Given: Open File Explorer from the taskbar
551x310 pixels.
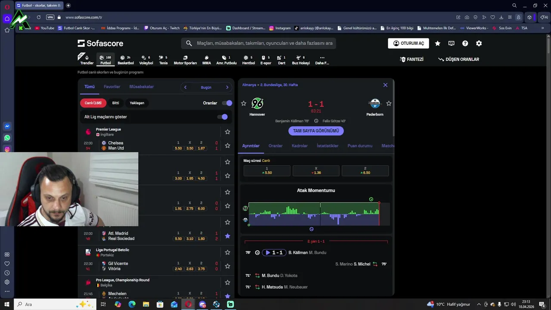Looking at the screenshot, I should (146, 304).
